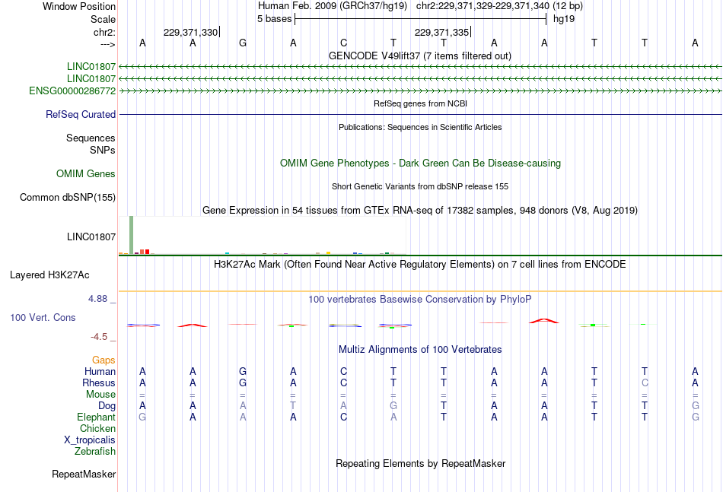Click the Sequences track label
Image resolution: width=723 pixels, height=492 pixels.
tap(91, 138)
